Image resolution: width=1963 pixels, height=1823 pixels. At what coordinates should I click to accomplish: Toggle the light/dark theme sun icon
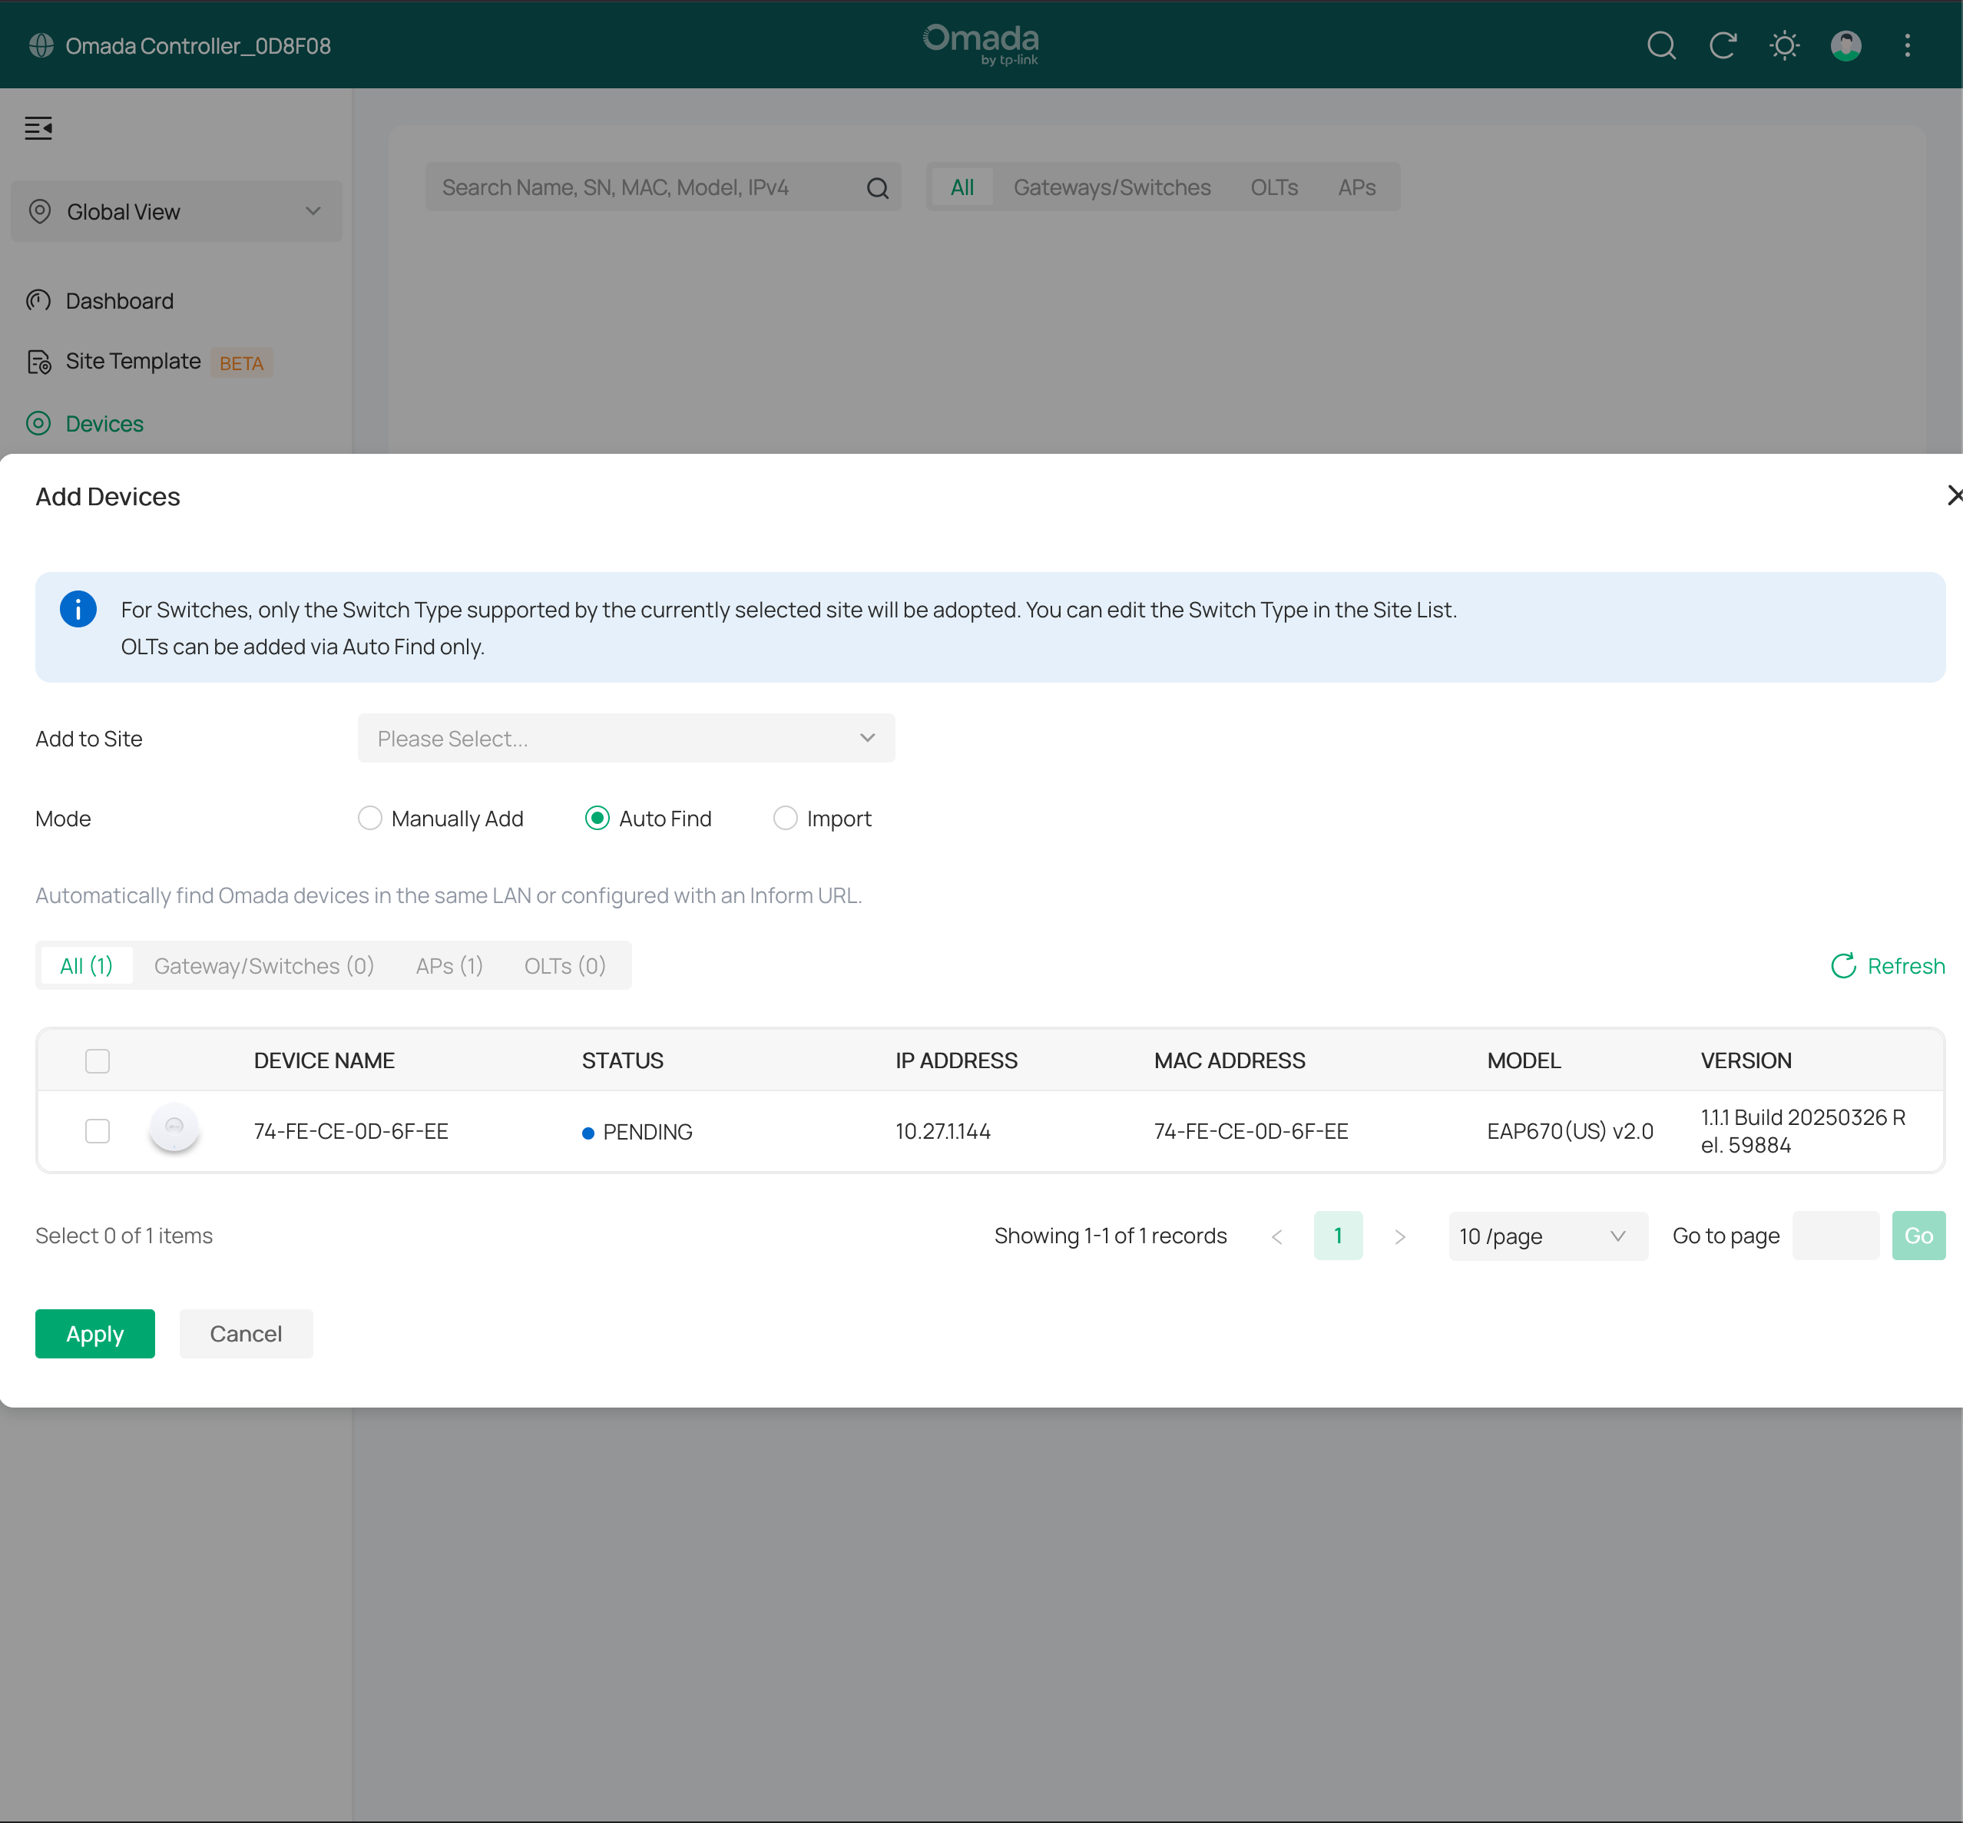click(x=1783, y=45)
